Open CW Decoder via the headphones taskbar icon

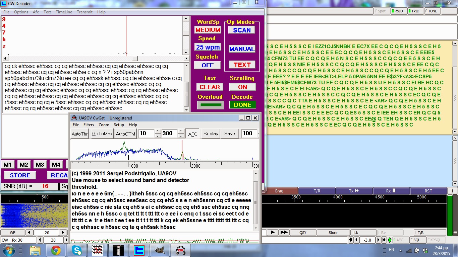click(181, 250)
